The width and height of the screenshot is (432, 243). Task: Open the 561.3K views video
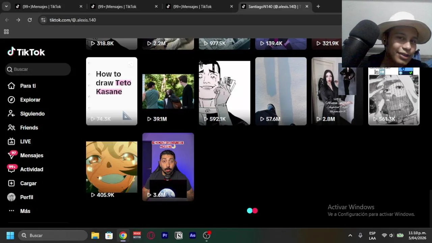[x=394, y=96]
